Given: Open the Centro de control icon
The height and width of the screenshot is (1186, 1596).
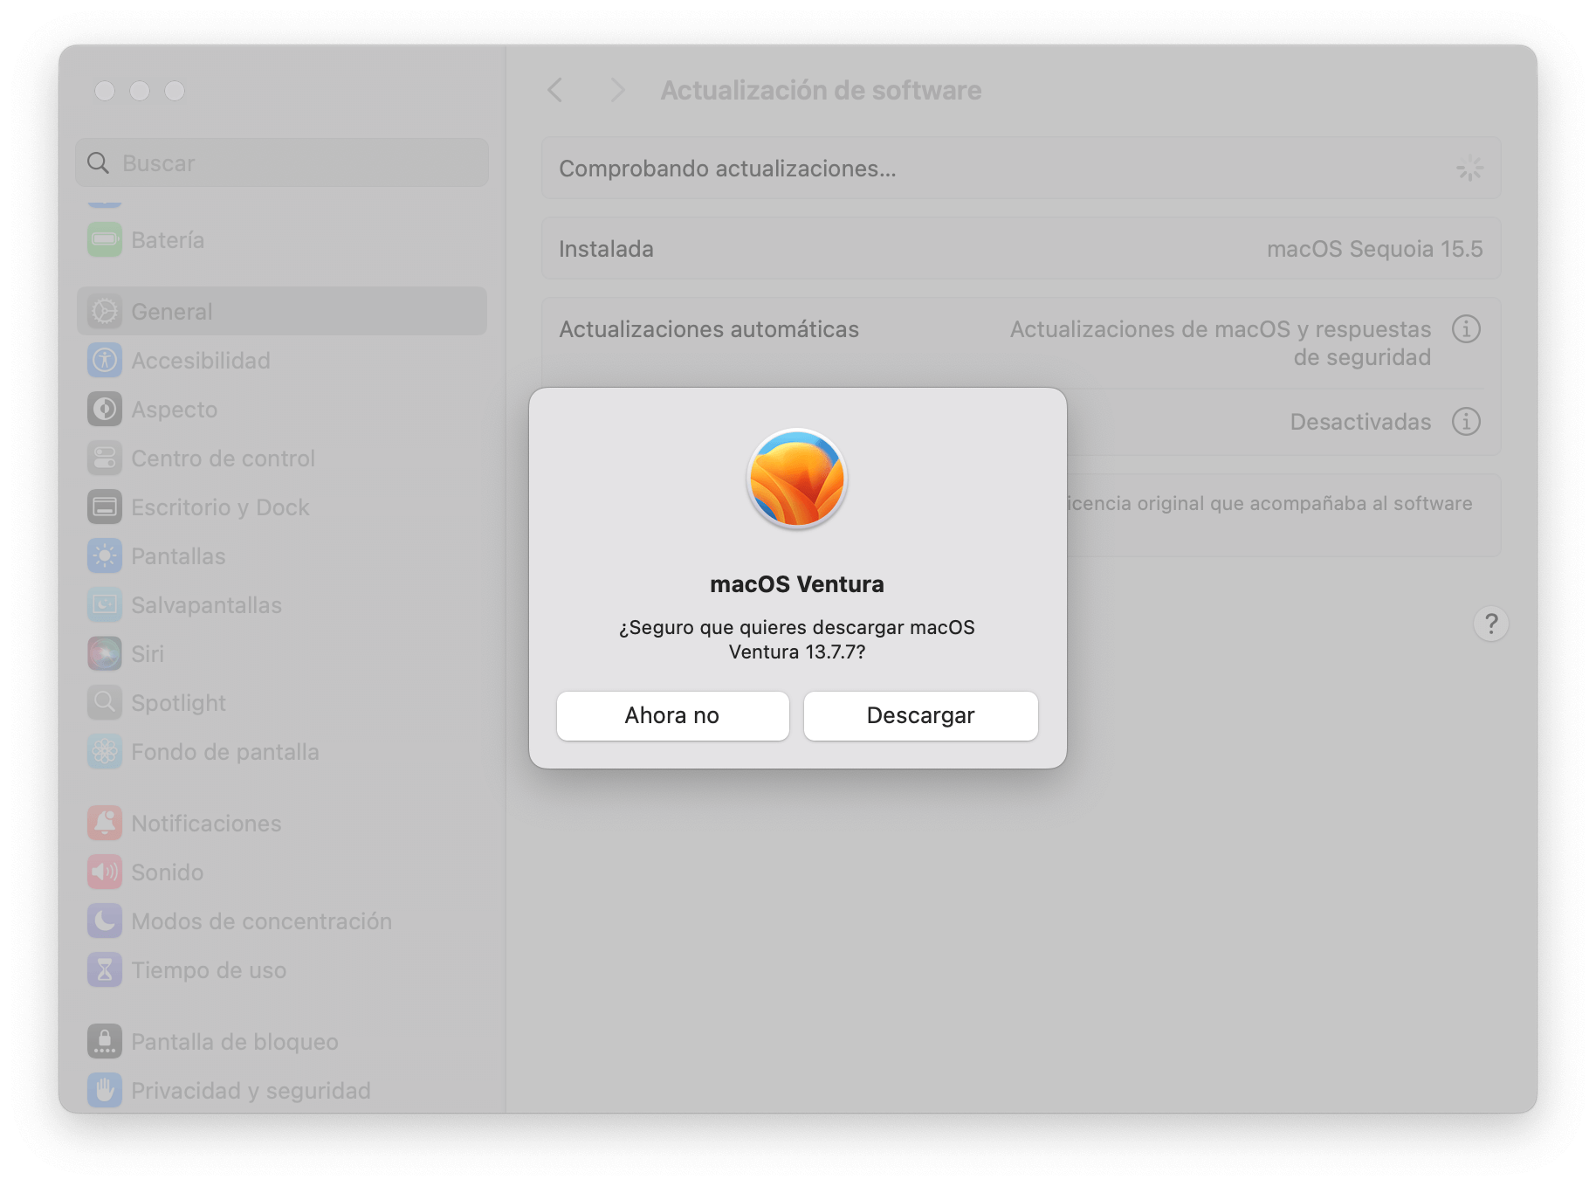Looking at the screenshot, I should 105,458.
